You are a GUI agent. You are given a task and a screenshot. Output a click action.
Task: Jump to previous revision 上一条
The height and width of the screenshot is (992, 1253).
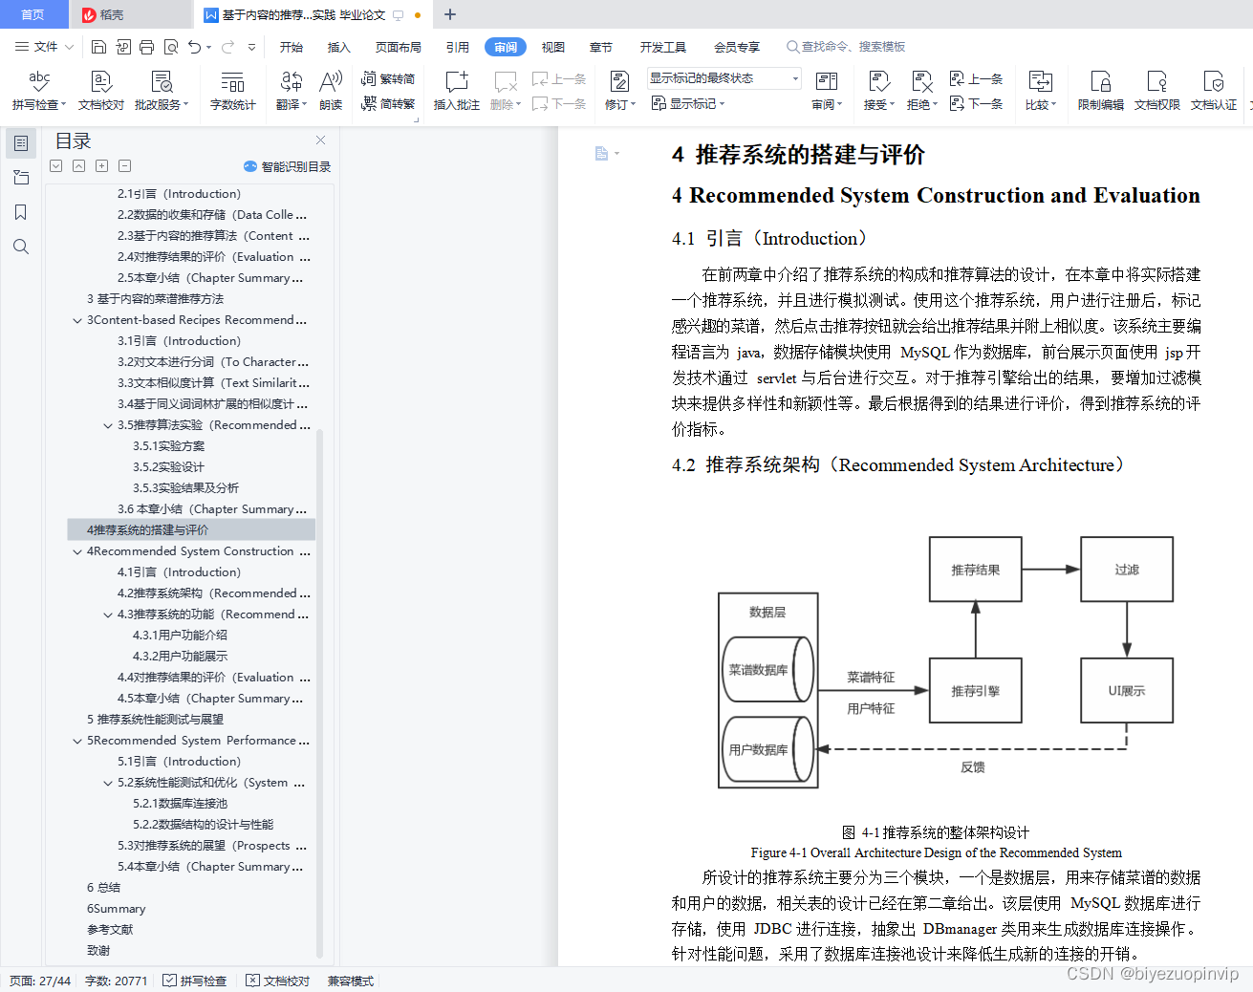pos(976,78)
